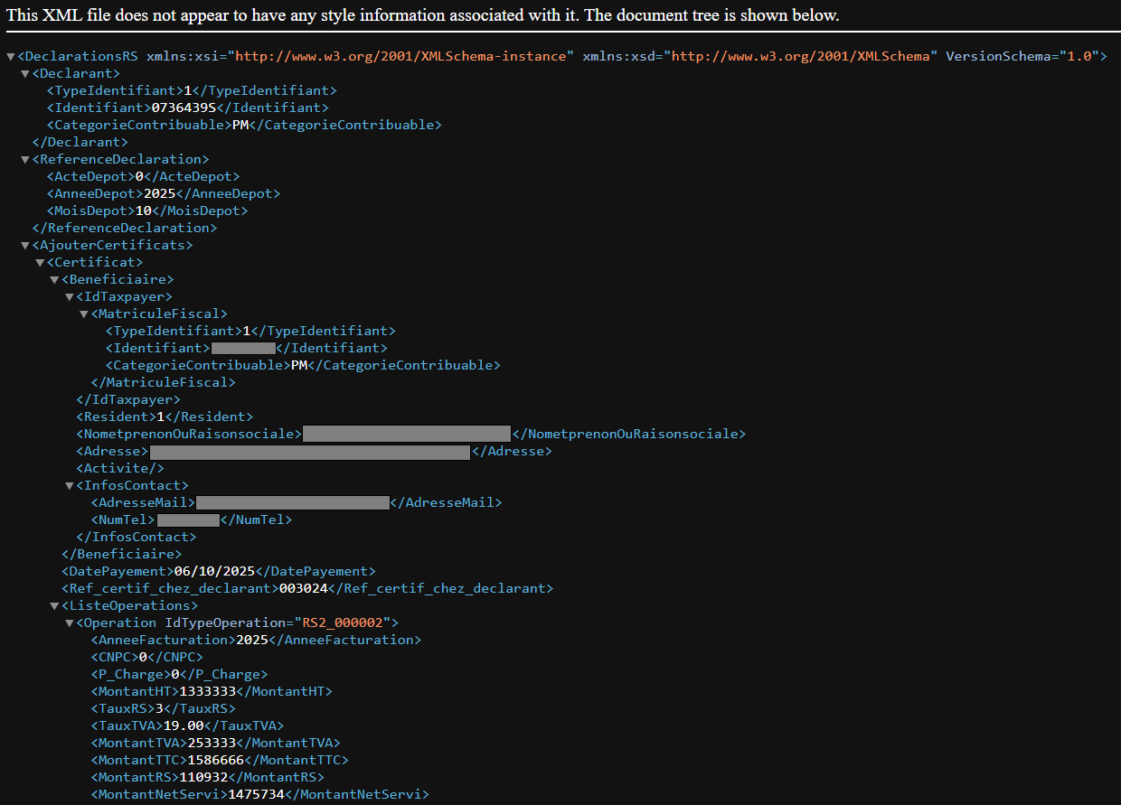Click the NometprenonOuRaisonsociale opening tag
The image size is (1121, 805).
(x=189, y=435)
